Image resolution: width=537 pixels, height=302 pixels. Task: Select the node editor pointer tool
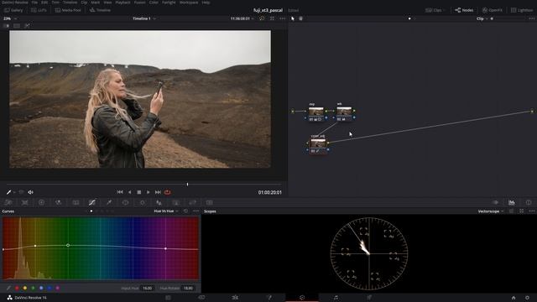[293, 18]
